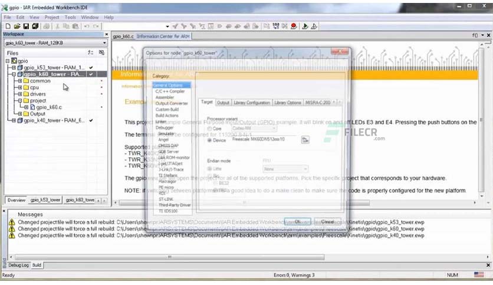Click the Open file toolbar icon
This screenshot has width=493, height=285.
17,26
